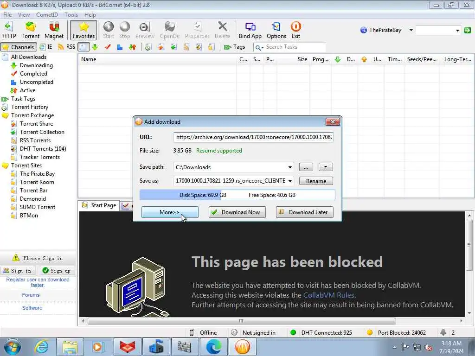
Task: Open Internet Explorer from the taskbar
Action: coord(41,347)
